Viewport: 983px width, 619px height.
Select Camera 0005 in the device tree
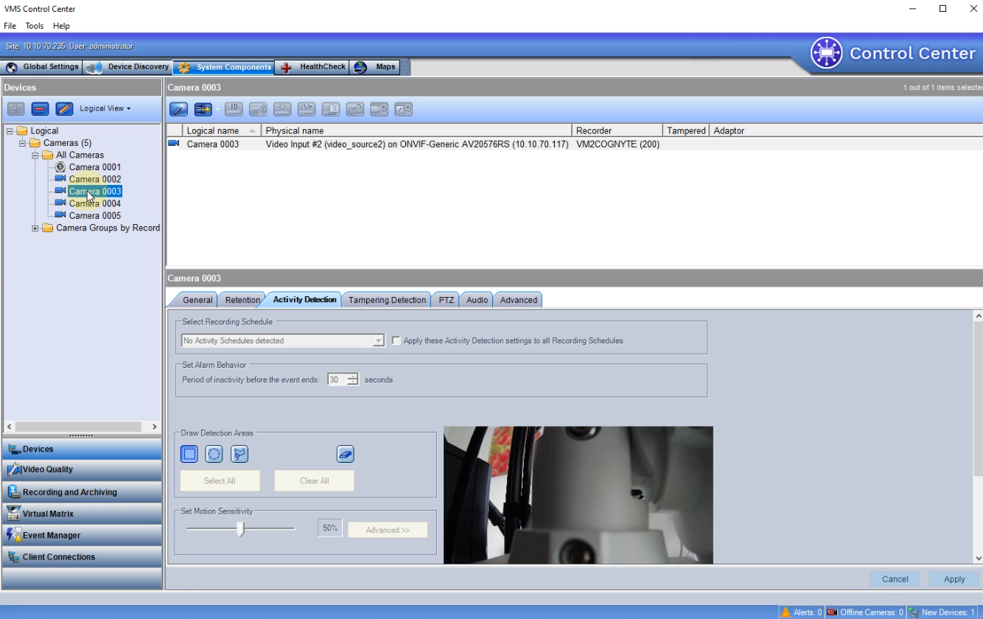(x=95, y=216)
